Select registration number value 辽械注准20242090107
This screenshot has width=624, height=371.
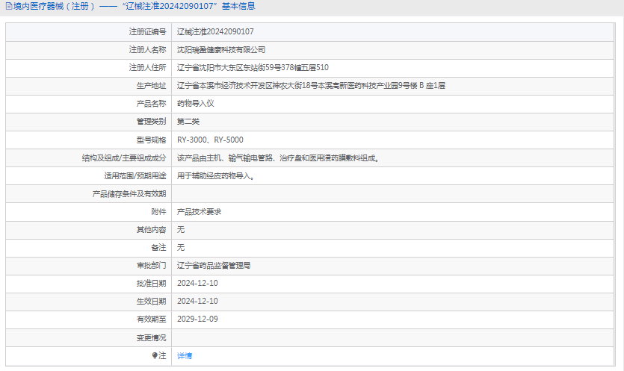(x=215, y=32)
